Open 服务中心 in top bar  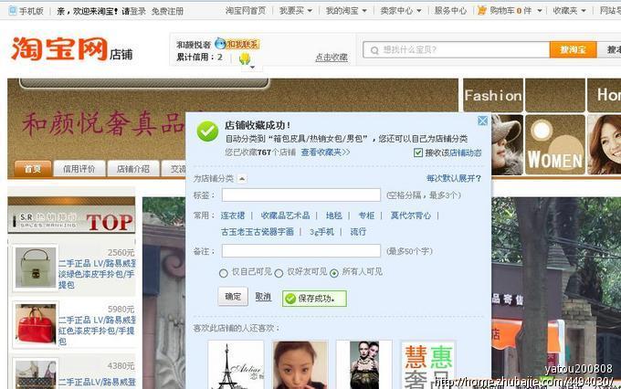click(450, 11)
